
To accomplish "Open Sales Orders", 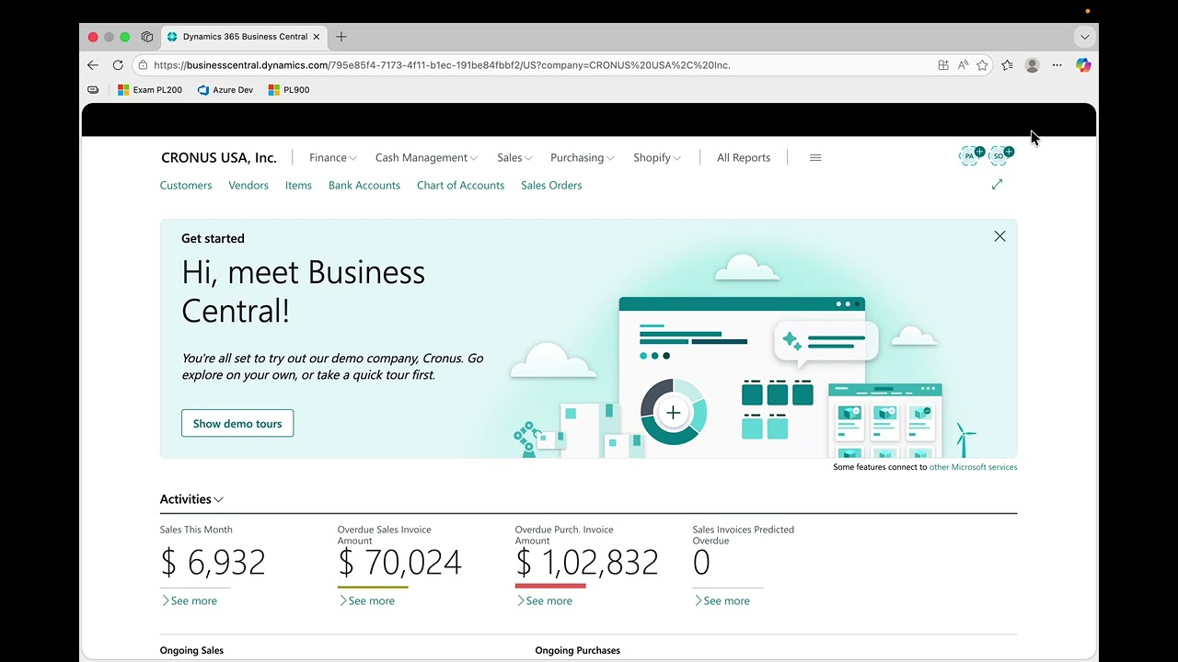I will 551,185.
